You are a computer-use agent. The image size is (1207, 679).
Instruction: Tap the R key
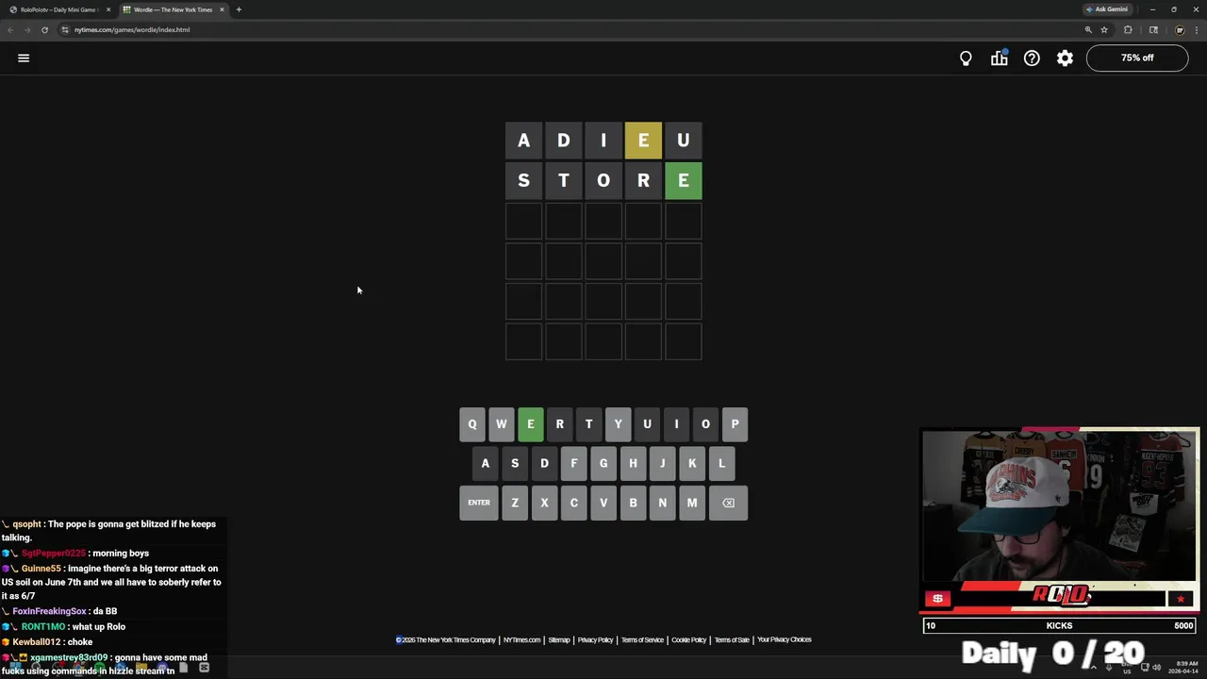click(x=560, y=424)
